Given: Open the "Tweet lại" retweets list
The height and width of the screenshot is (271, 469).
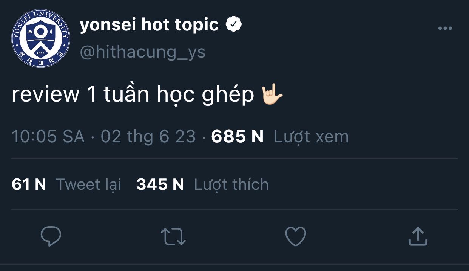Looking at the screenshot, I should point(88,184).
